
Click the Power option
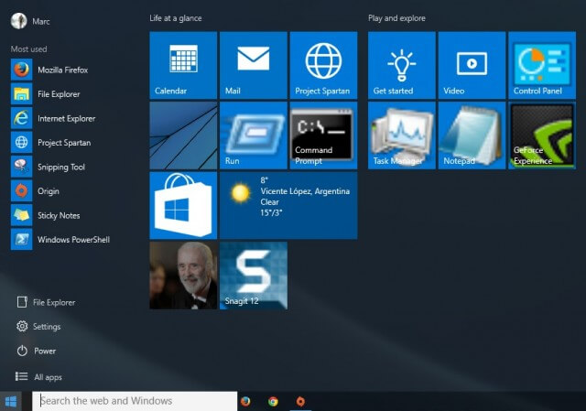coord(37,351)
